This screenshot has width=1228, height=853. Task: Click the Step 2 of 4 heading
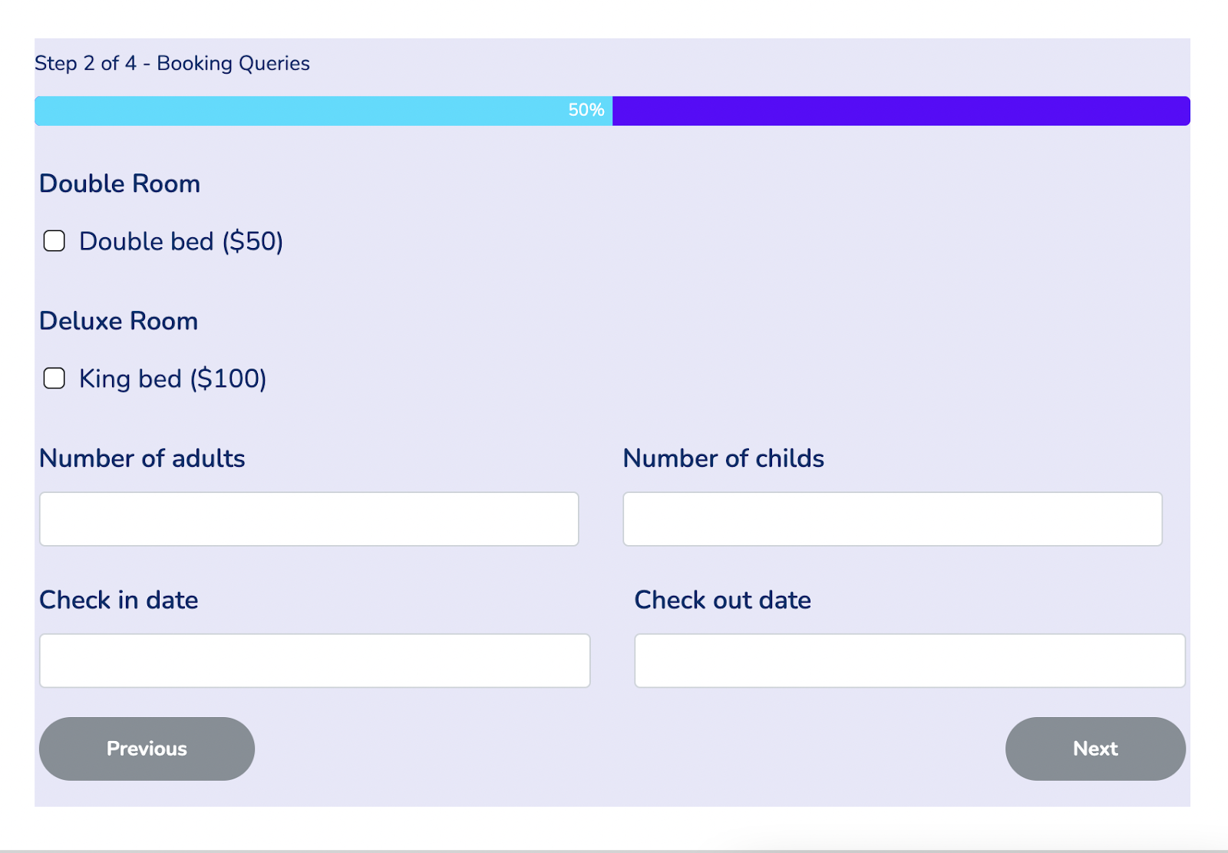point(172,63)
